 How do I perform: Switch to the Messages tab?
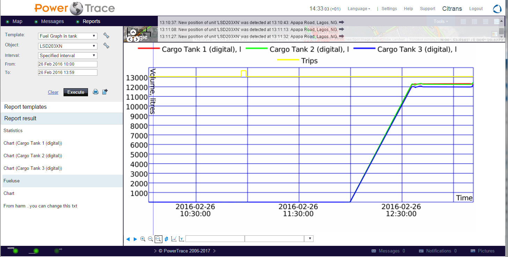coord(52,21)
